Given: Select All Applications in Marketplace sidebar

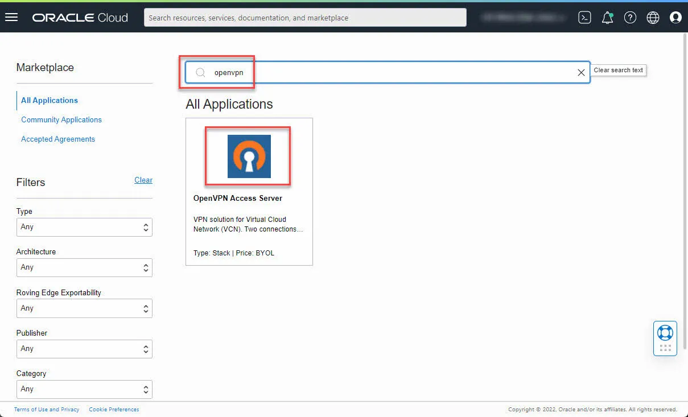Looking at the screenshot, I should click(x=50, y=100).
